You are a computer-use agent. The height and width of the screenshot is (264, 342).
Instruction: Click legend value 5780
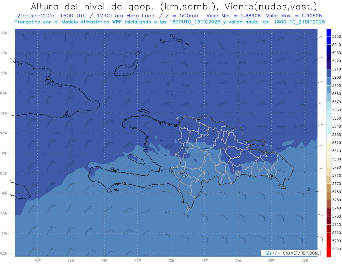336,175
